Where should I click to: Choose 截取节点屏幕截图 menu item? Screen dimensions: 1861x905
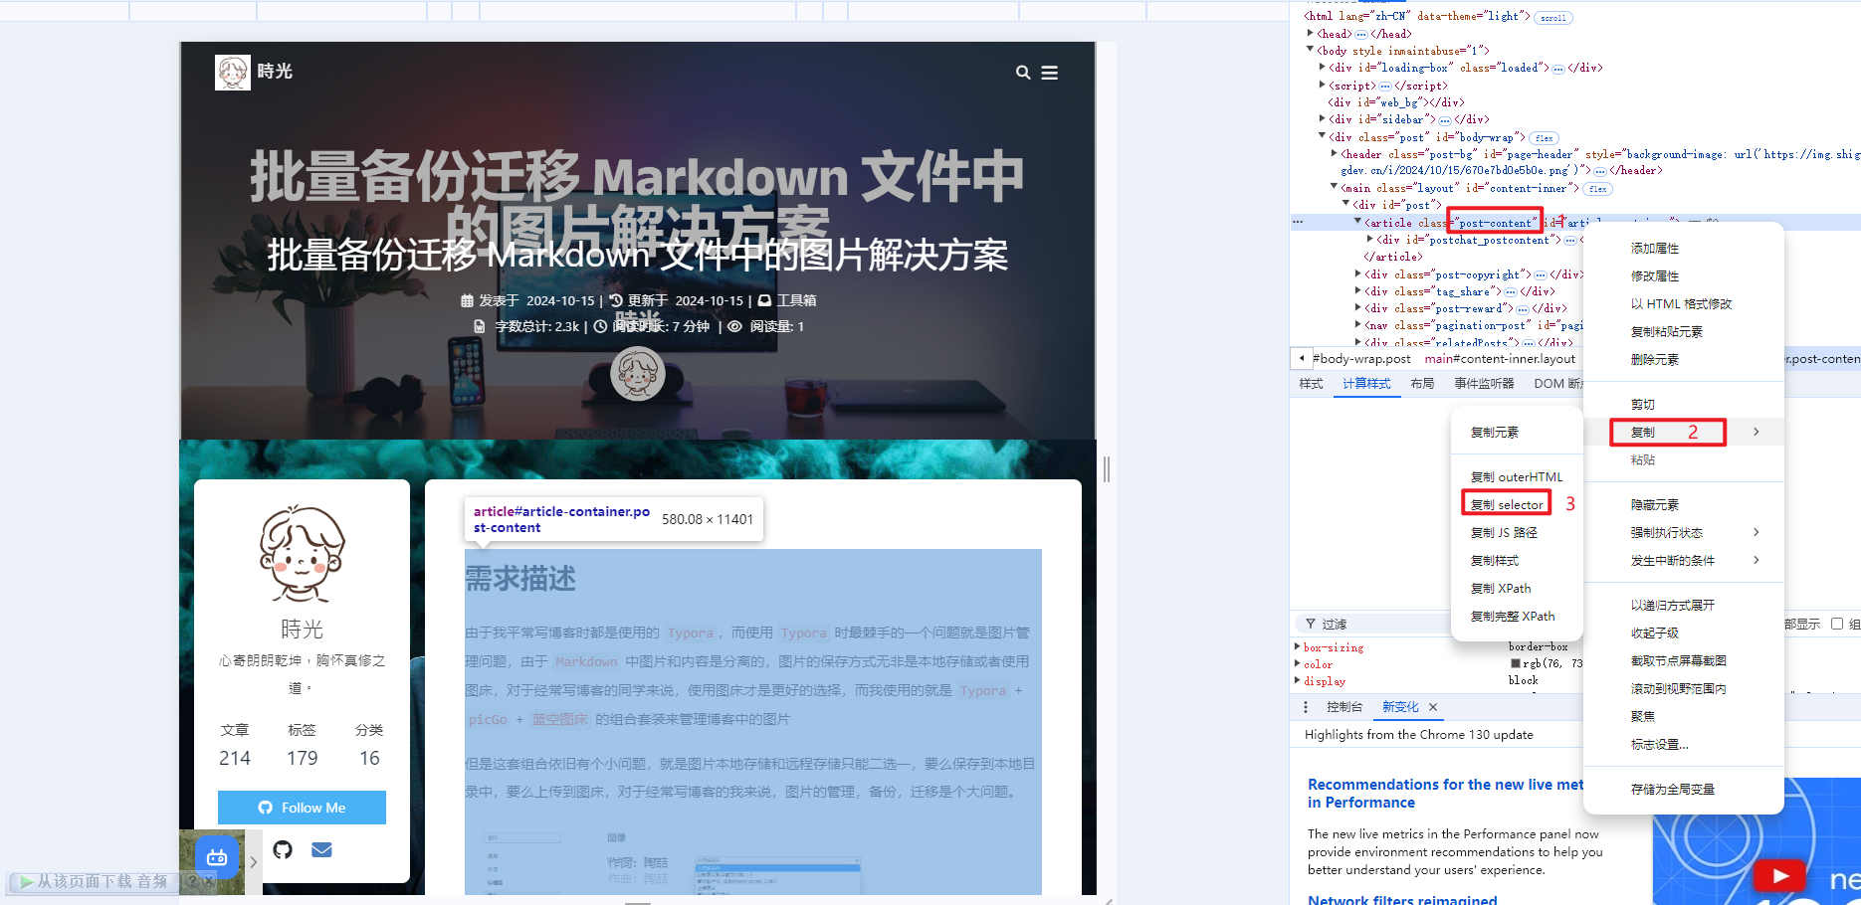[x=1678, y=661]
